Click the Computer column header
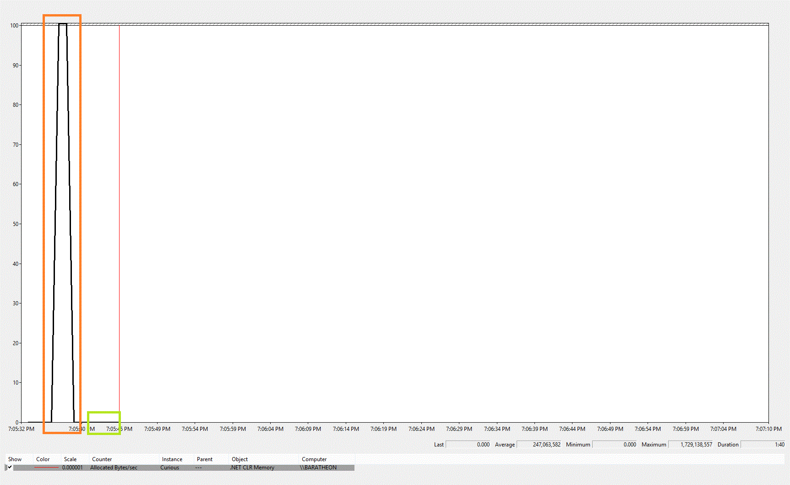The height and width of the screenshot is (485, 790). click(x=314, y=459)
